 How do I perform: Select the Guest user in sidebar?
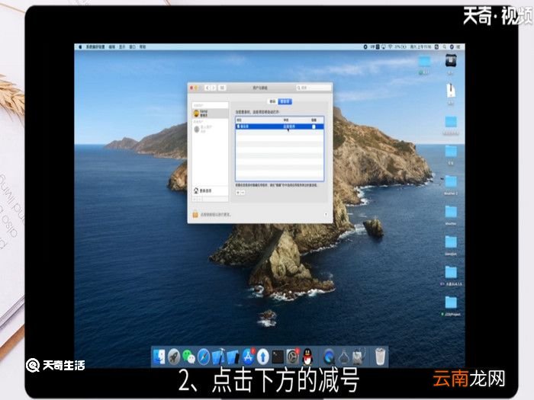coord(210,129)
